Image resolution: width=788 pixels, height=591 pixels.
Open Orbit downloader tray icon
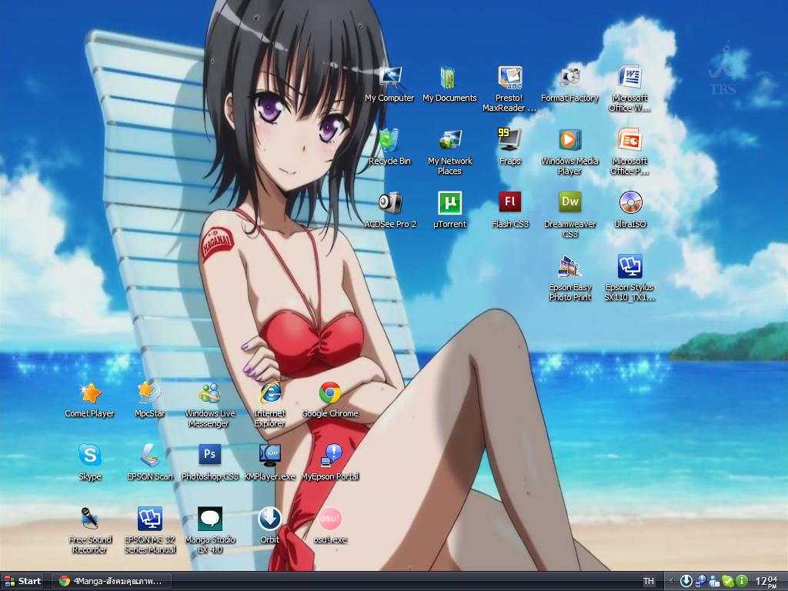pos(686,582)
